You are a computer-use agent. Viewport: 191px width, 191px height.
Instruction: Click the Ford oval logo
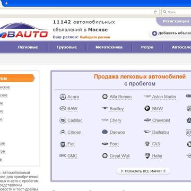tap(105, 144)
